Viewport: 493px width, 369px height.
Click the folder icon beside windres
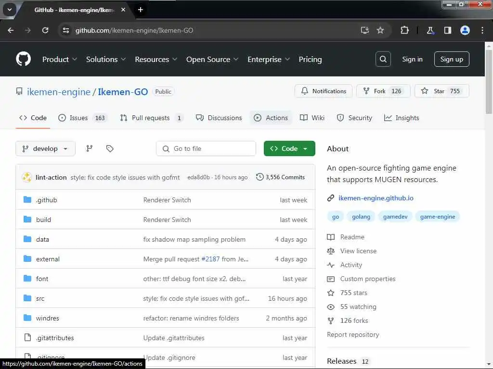coord(27,318)
